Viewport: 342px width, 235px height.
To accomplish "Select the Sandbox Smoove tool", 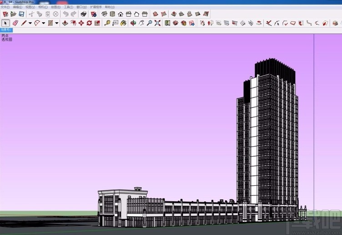I will point(174,14).
